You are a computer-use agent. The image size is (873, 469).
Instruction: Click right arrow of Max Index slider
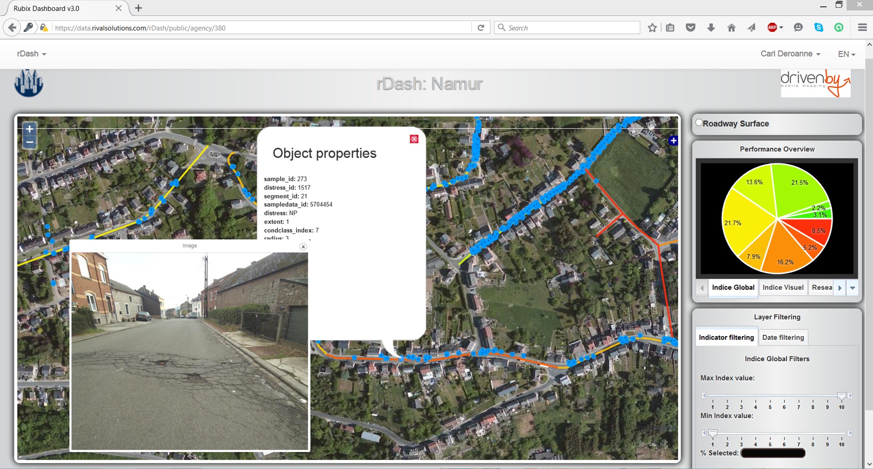coord(850,396)
